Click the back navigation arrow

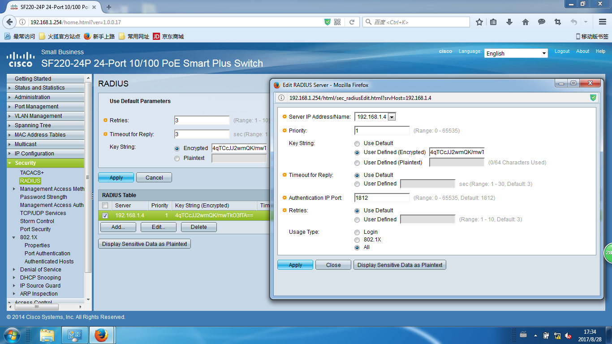[9, 22]
